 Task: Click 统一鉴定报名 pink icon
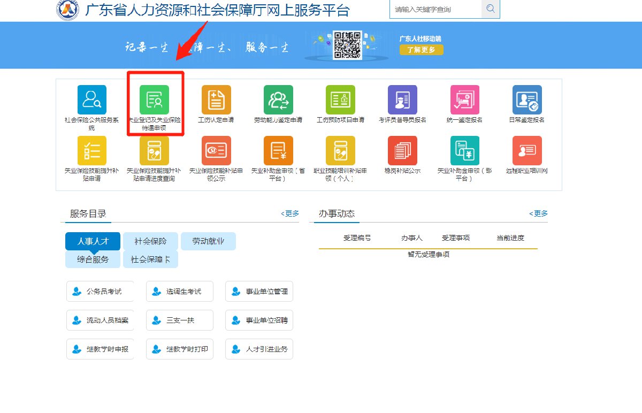464,100
